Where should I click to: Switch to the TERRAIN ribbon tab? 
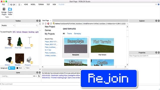41,4
